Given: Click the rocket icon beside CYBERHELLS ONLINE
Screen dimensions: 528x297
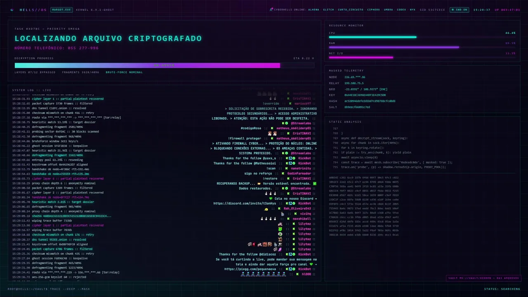Looking at the screenshot, I should 271,9.
